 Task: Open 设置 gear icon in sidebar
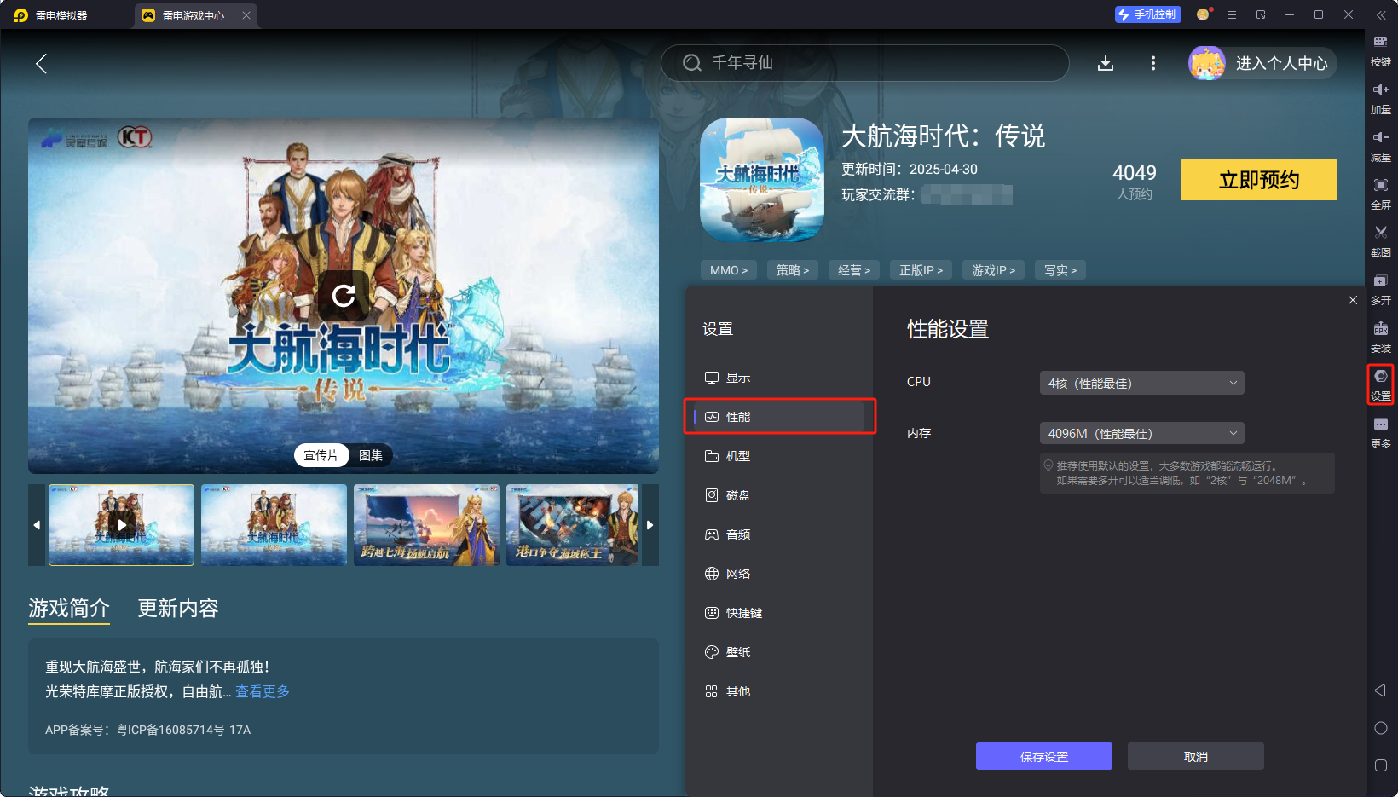(1380, 384)
